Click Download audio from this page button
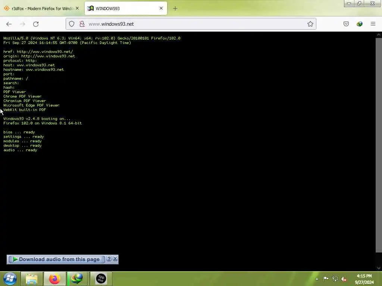 (x=57, y=259)
